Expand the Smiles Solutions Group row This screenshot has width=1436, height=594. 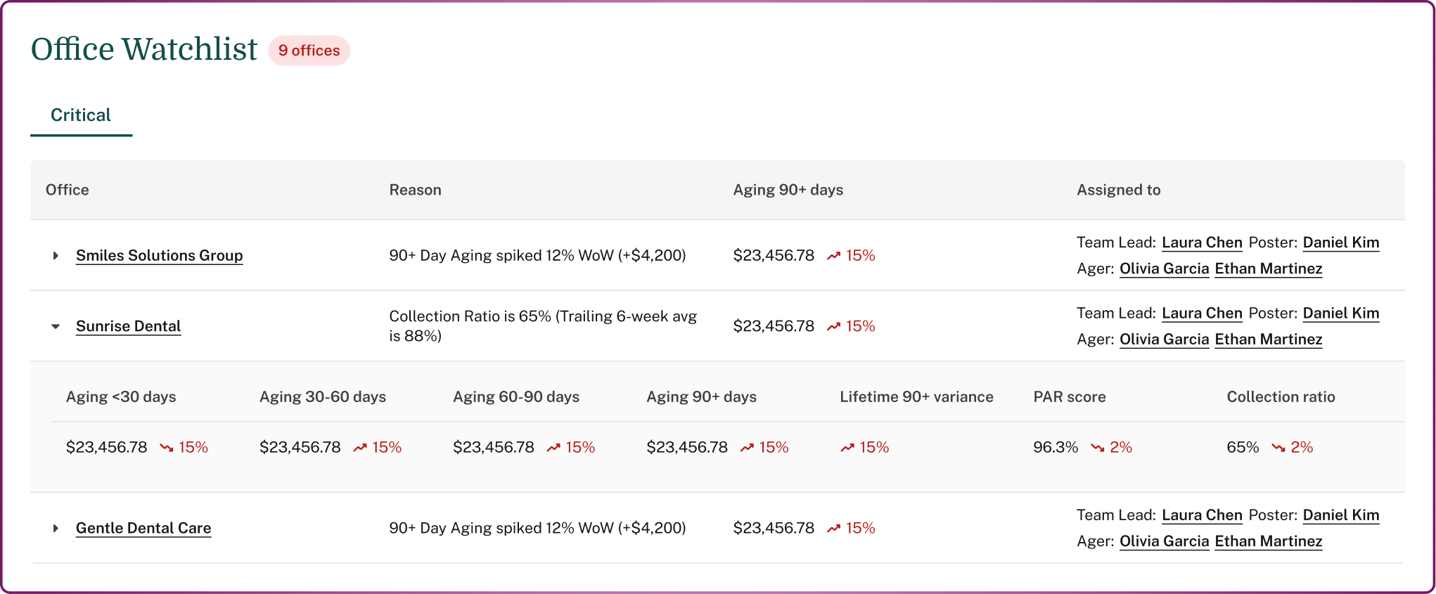(x=56, y=256)
